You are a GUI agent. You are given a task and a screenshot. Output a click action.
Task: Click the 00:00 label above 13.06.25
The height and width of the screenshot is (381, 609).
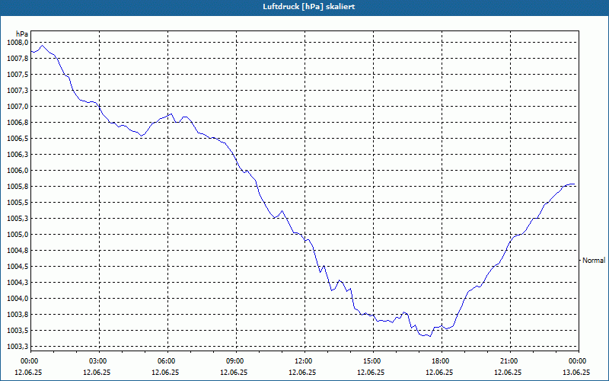click(579, 361)
